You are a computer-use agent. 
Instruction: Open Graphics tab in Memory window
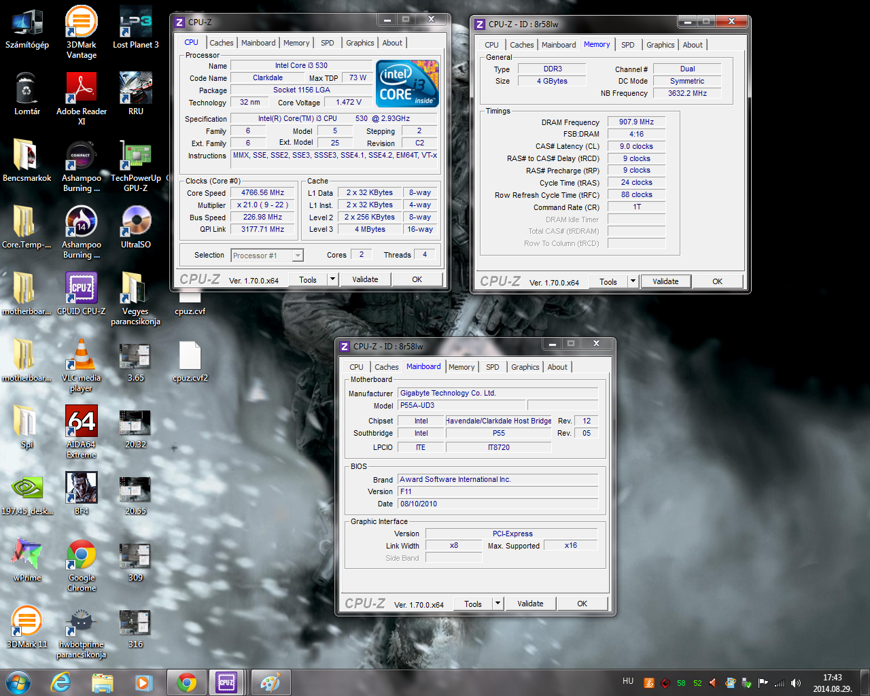point(661,45)
